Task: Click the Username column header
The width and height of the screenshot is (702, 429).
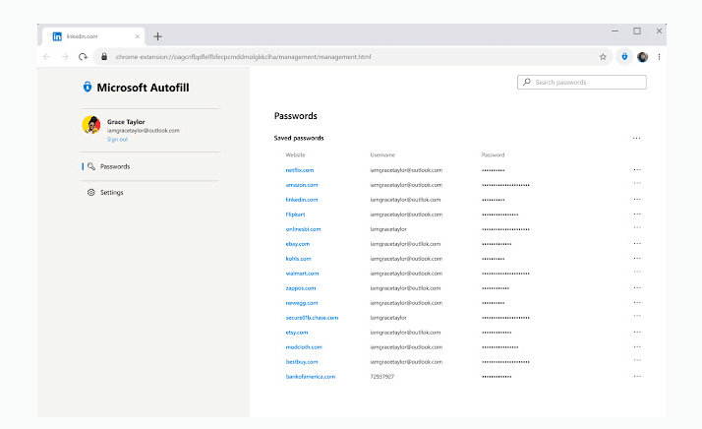Action: (x=382, y=155)
